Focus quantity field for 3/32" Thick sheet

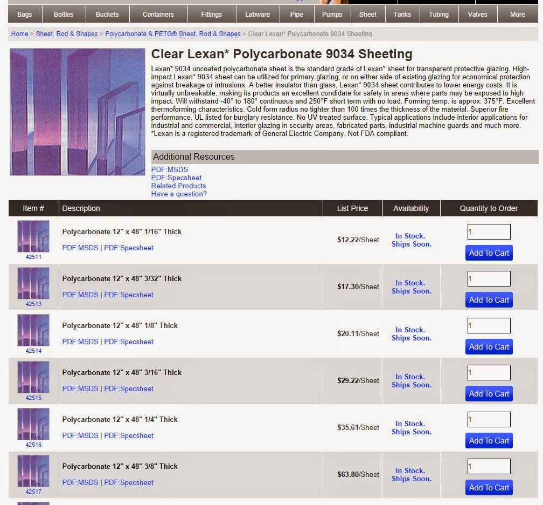click(489, 278)
